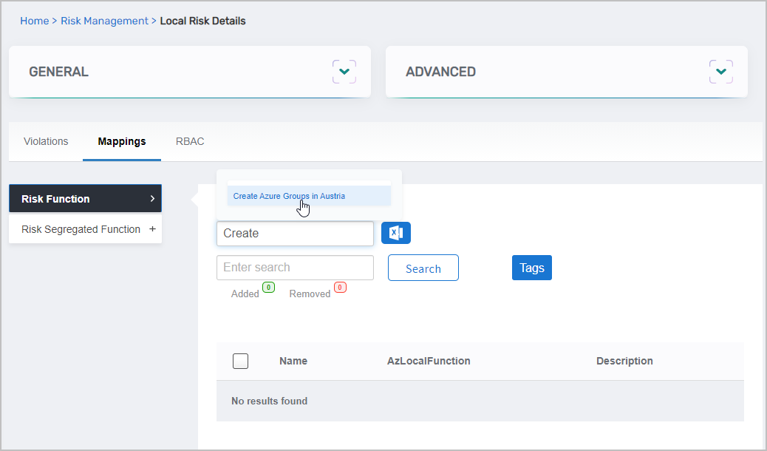Image resolution: width=767 pixels, height=451 pixels.
Task: Select the Mappings tab
Action: pyautogui.click(x=122, y=141)
